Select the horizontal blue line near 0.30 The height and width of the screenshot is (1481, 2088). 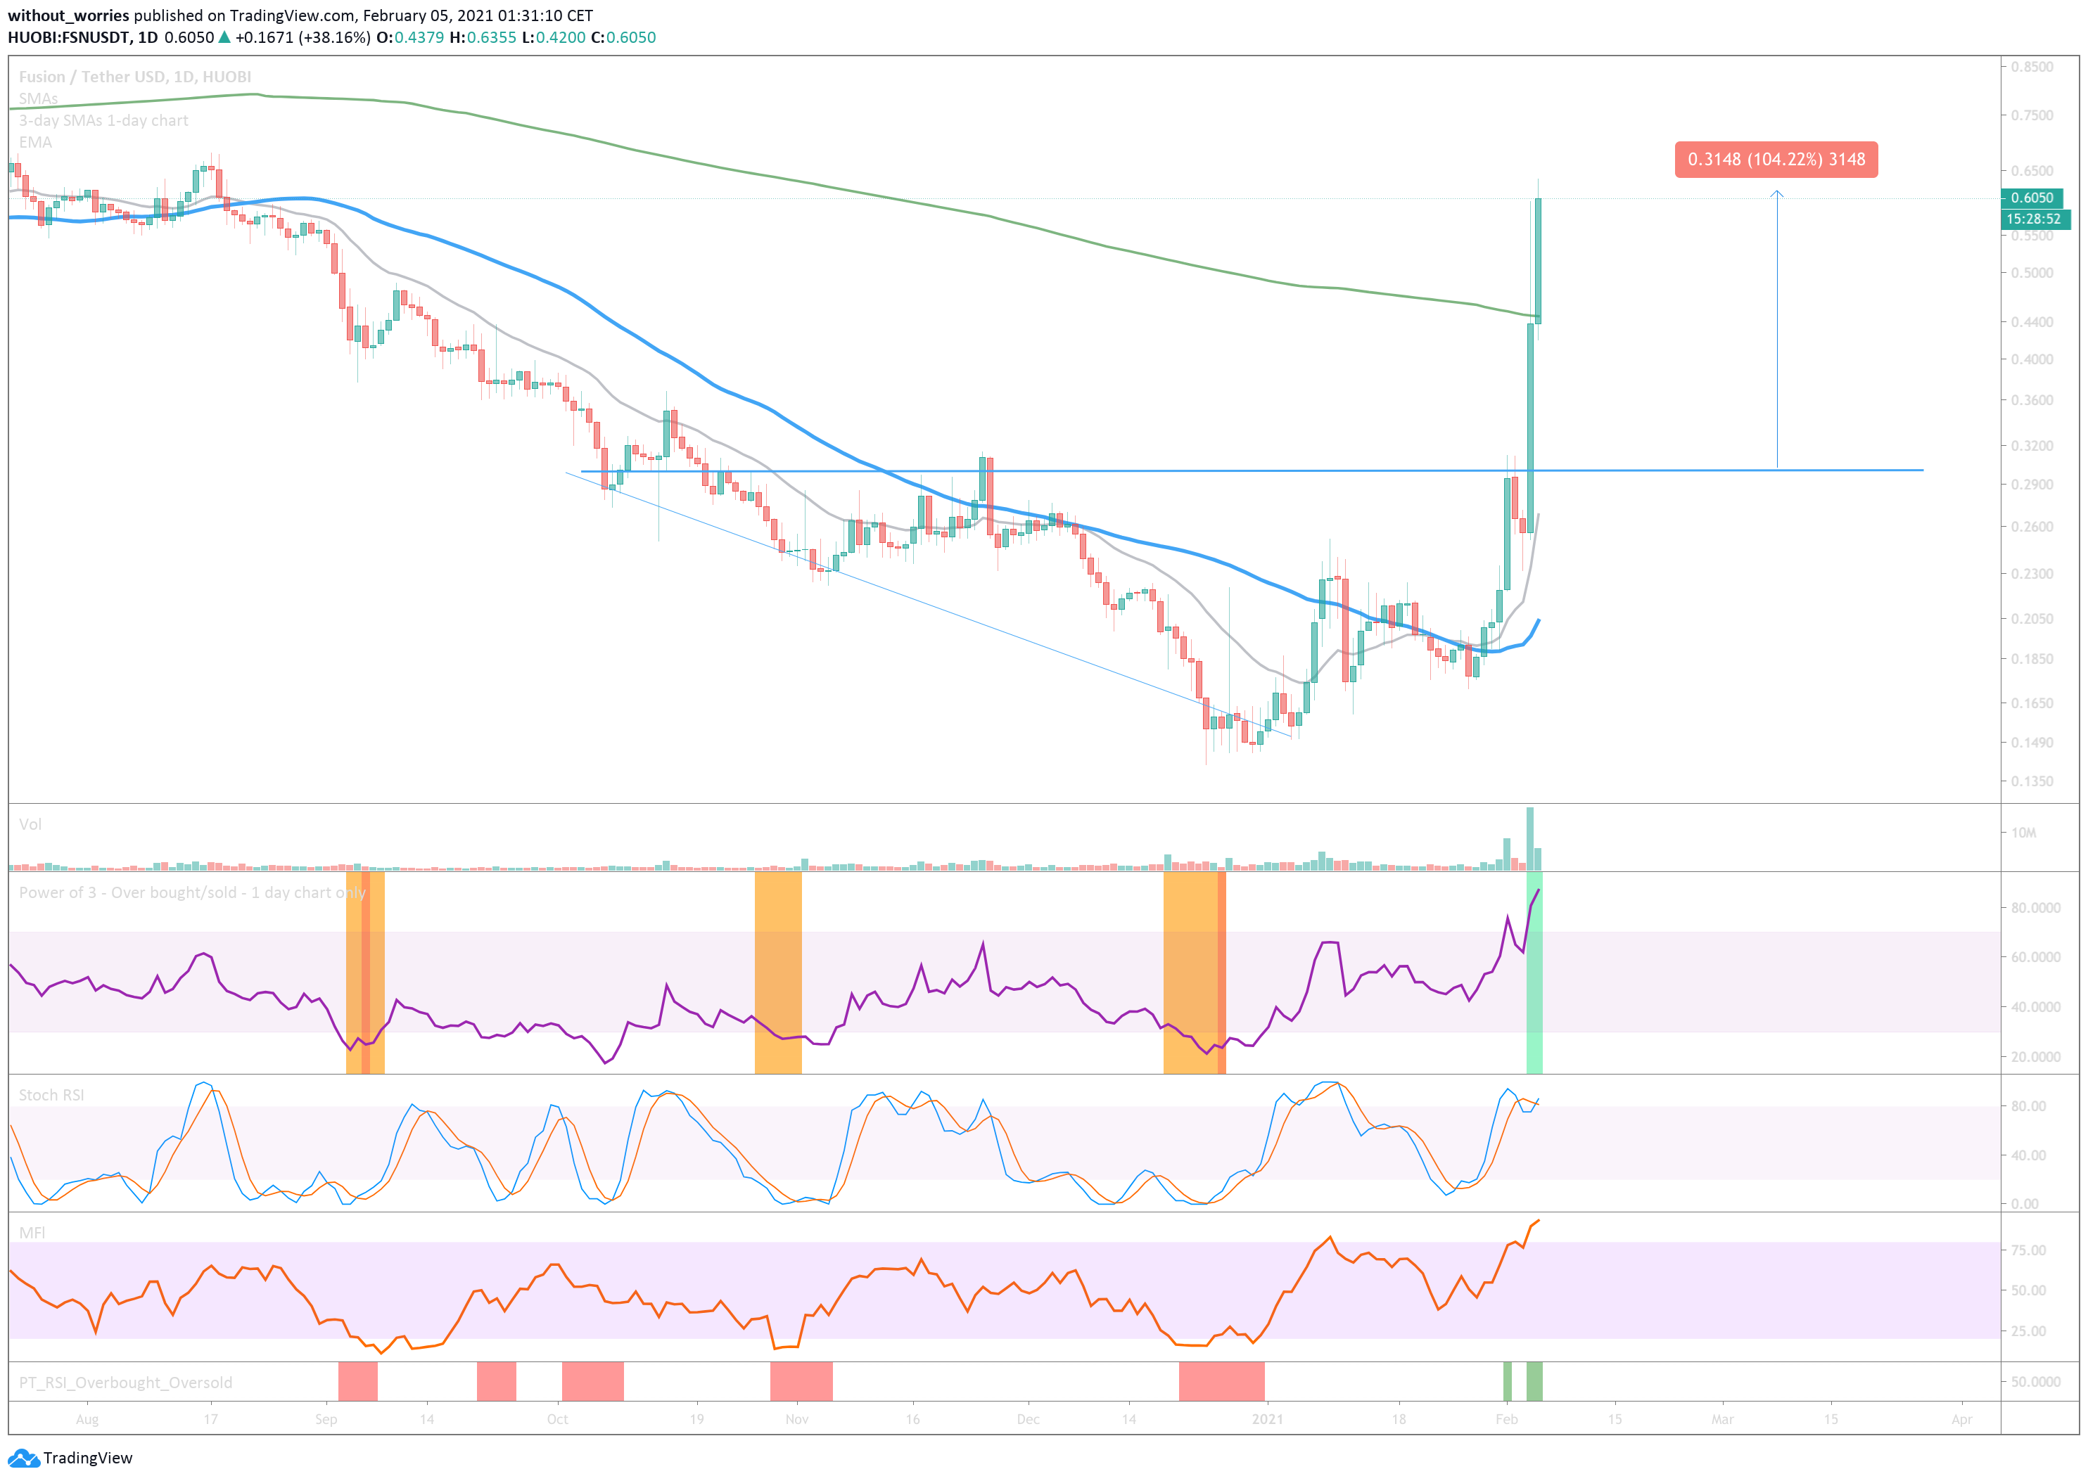pos(1252,470)
